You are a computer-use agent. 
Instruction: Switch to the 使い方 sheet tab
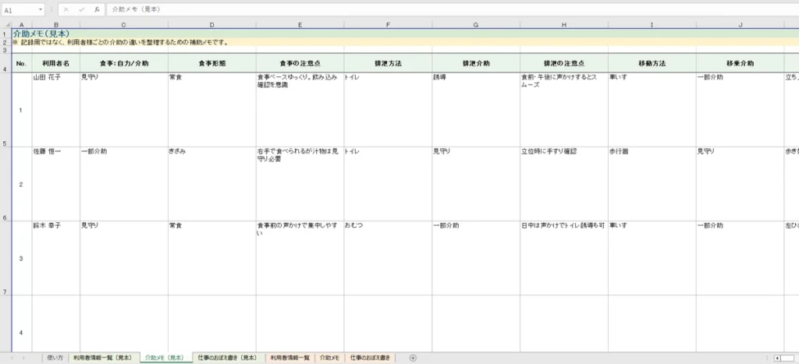55,358
